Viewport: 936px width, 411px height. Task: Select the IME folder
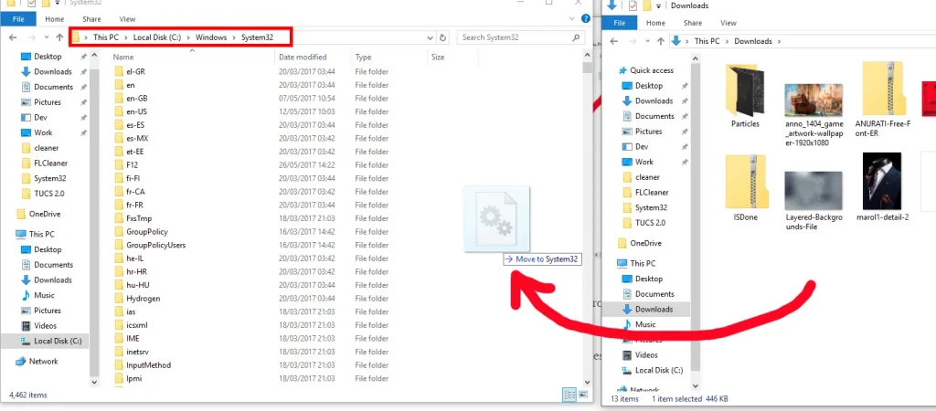click(133, 338)
